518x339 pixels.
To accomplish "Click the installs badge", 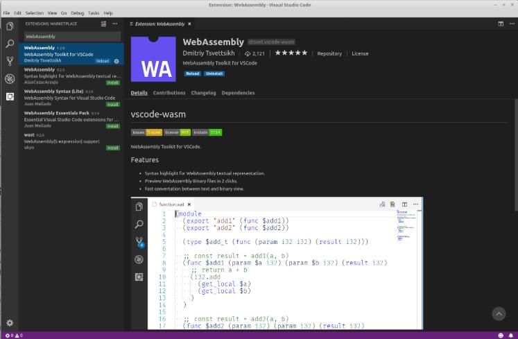I will [207, 132].
